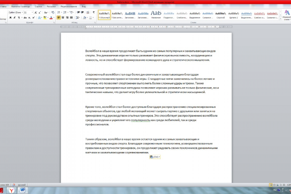Apply strikethrough formatting

point(25,18)
